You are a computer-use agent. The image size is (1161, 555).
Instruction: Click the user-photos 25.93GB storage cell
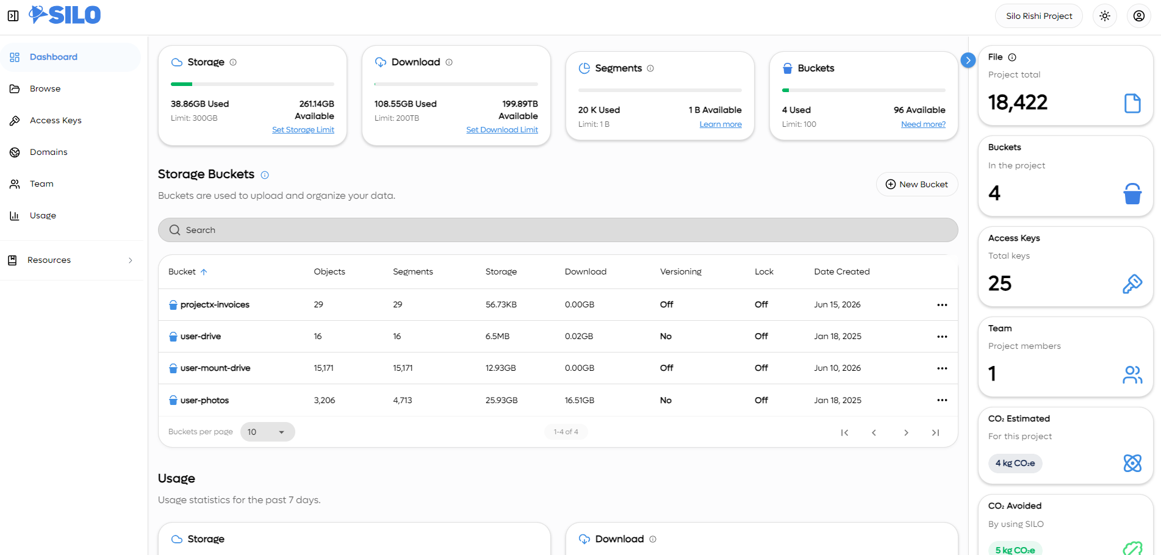[x=501, y=401]
